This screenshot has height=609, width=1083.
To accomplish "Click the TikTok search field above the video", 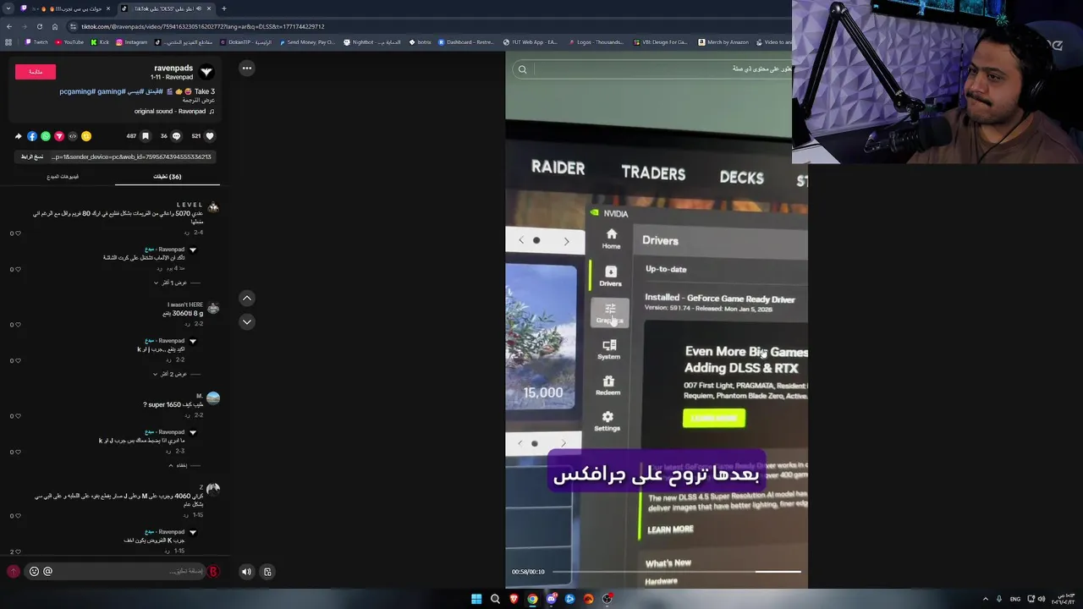I will (652, 69).
